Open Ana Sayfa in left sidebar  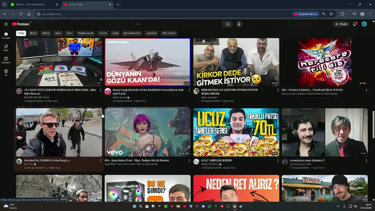(6, 35)
